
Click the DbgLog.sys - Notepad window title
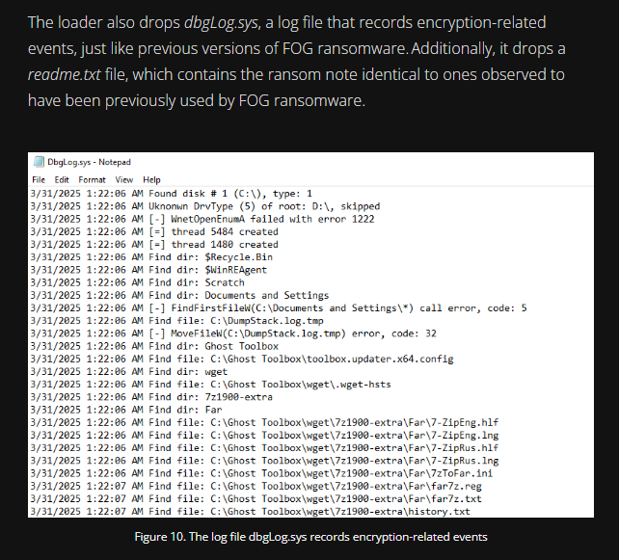tap(89, 162)
